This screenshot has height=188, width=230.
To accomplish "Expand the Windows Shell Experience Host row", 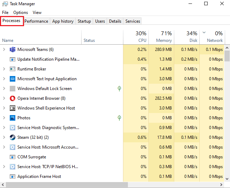I will pyautogui.click(x=4, y=108).
